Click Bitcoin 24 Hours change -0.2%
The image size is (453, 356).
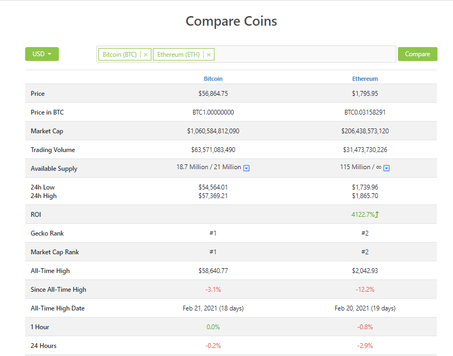(x=213, y=346)
